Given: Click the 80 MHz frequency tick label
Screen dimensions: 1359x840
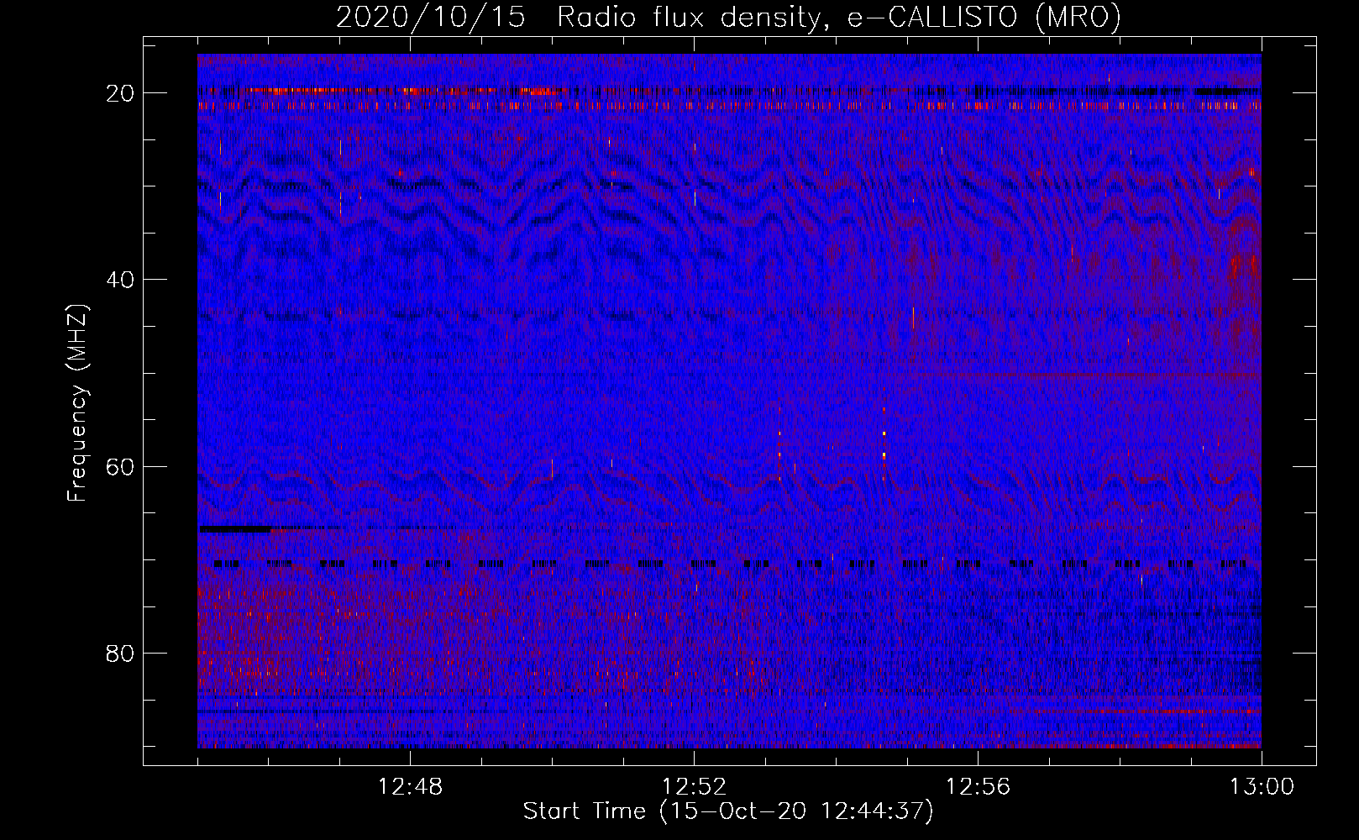Looking at the screenshot, I should (x=121, y=653).
